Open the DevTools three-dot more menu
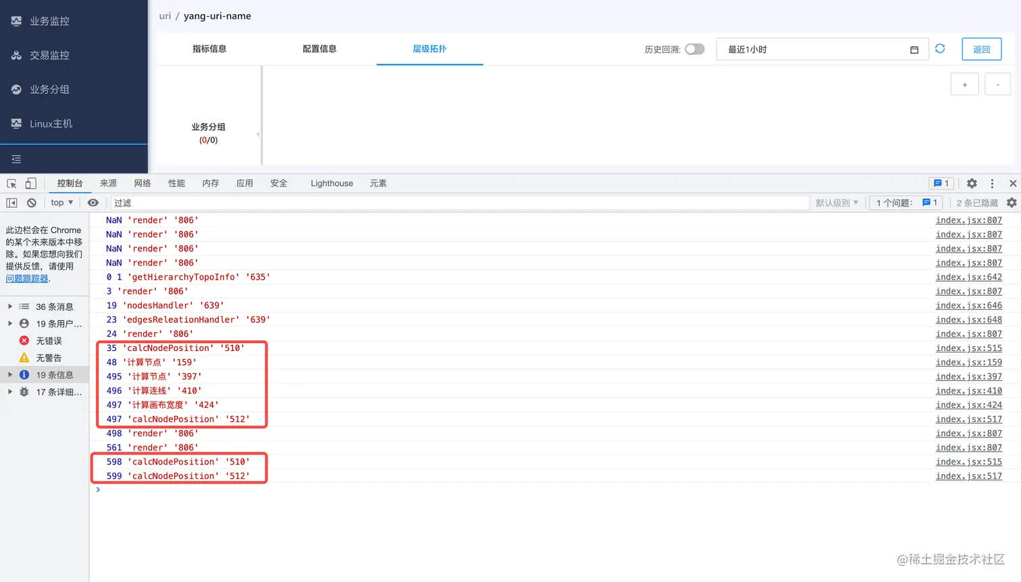 click(992, 184)
